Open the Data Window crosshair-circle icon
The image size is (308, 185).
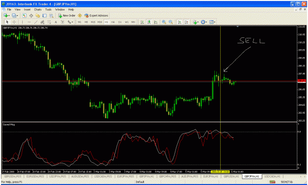pyautogui.click(x=31, y=15)
